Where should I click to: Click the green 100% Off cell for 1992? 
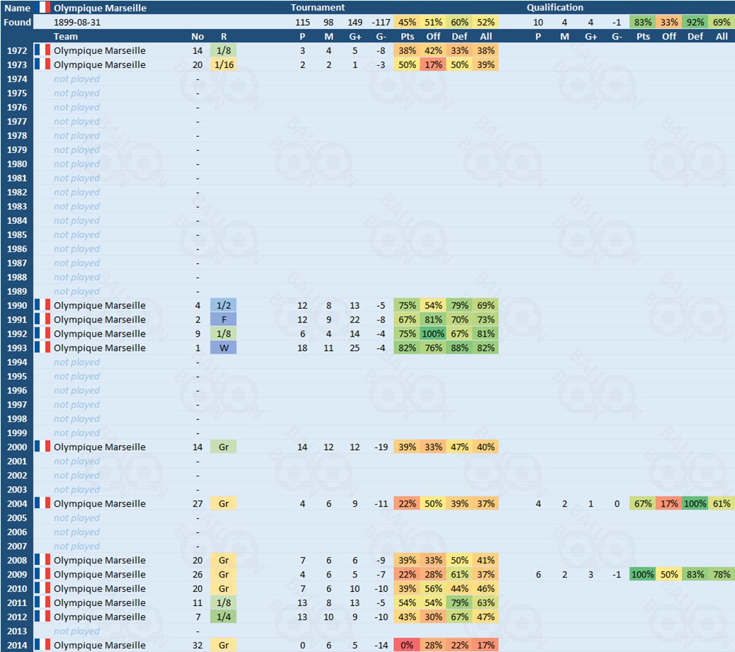[432, 334]
